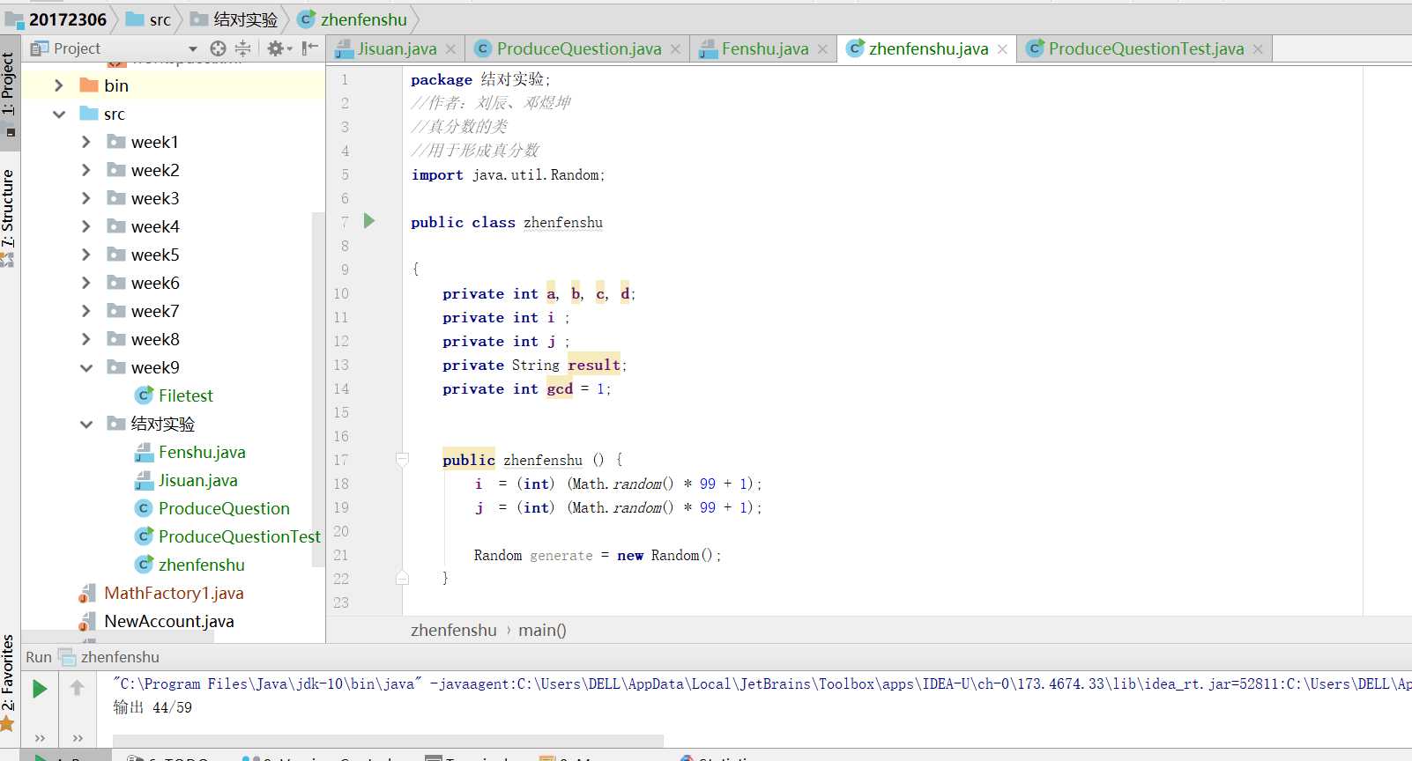This screenshot has width=1412, height=761.
Task: Click the bin folder icon
Action: click(x=88, y=85)
